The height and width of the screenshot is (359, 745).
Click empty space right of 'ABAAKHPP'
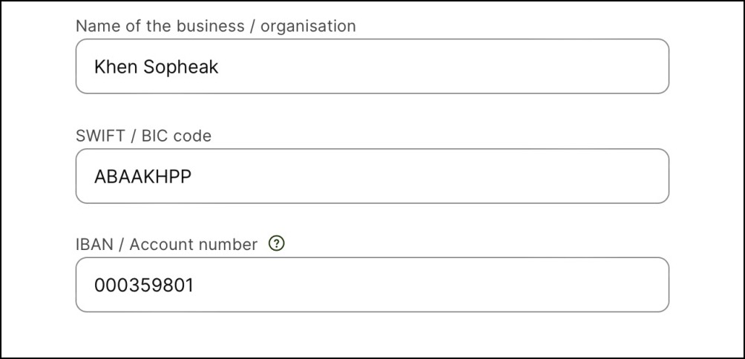coord(445,176)
